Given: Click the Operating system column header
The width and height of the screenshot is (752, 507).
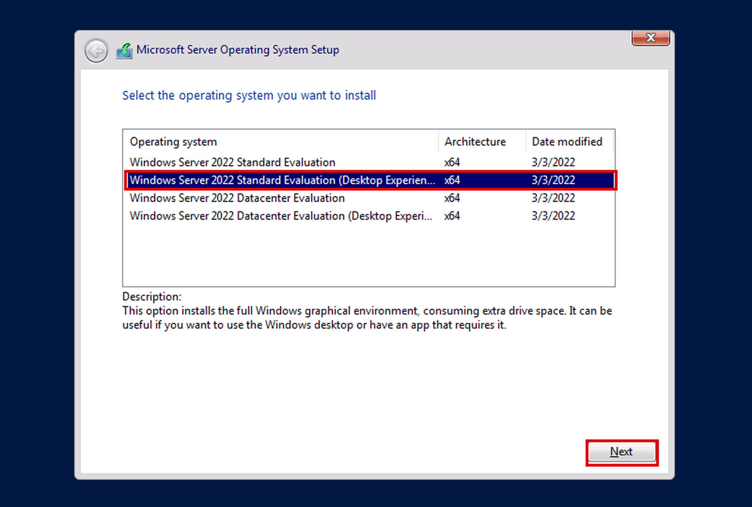Looking at the screenshot, I should (x=281, y=142).
